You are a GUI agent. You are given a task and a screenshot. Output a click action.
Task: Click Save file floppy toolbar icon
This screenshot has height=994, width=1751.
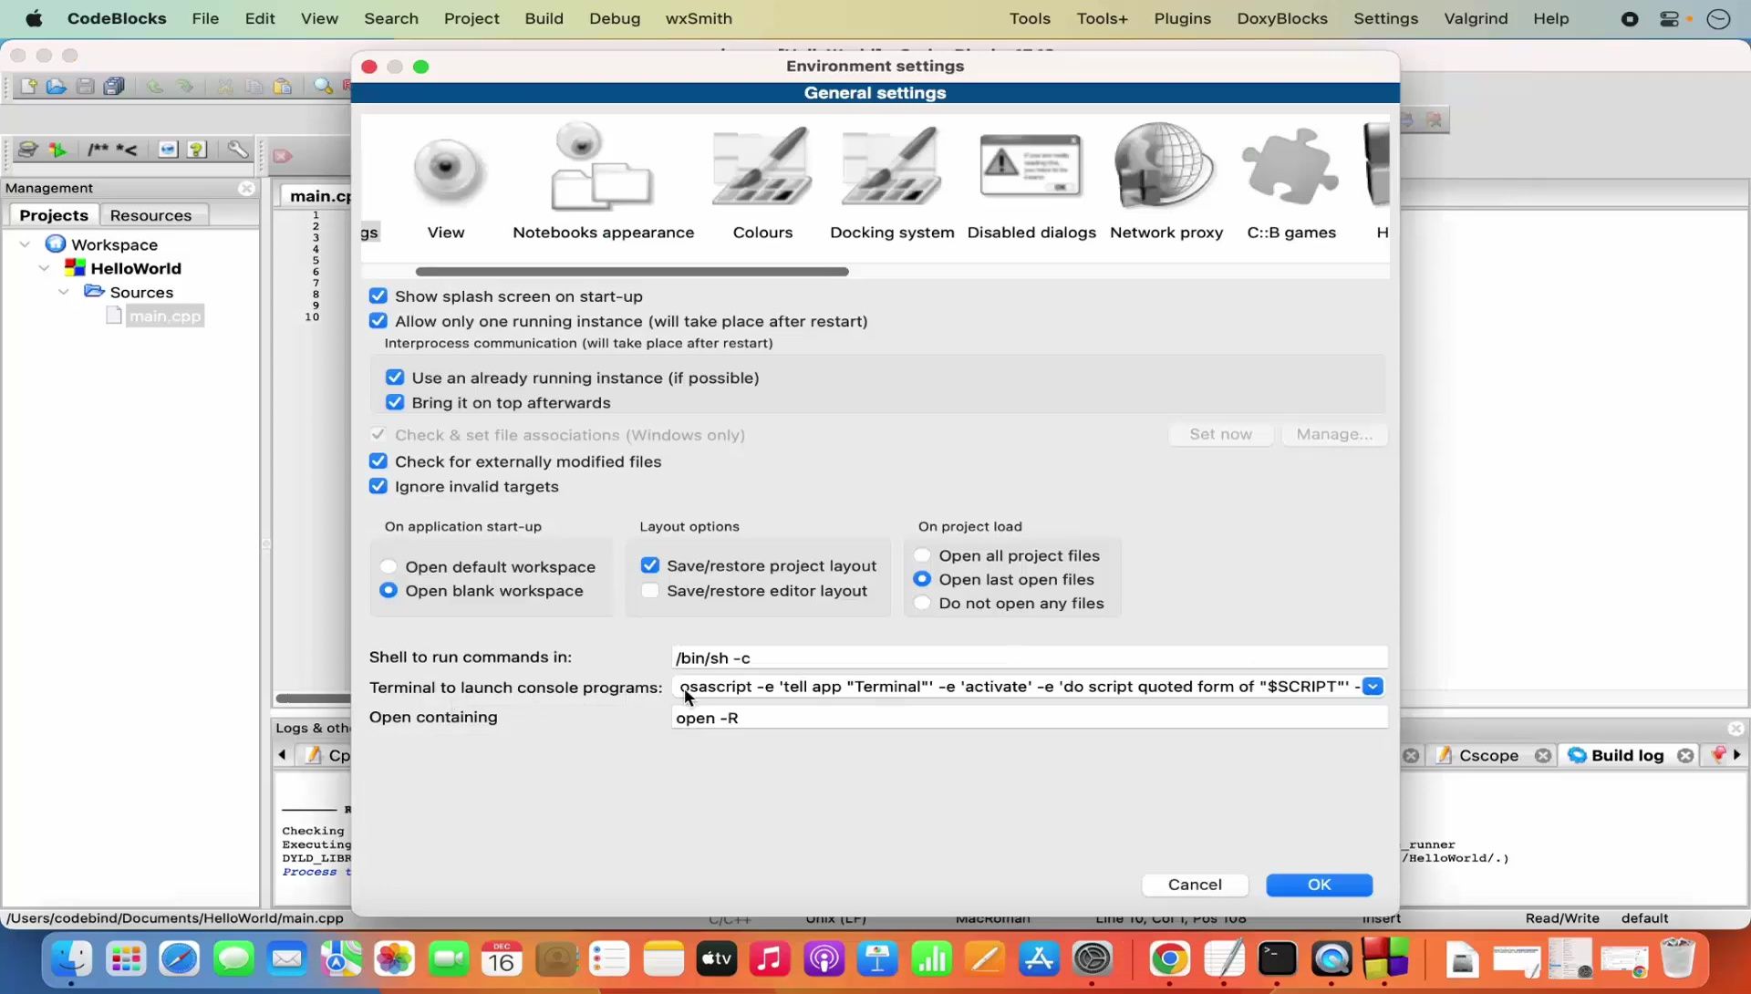pyautogui.click(x=85, y=86)
